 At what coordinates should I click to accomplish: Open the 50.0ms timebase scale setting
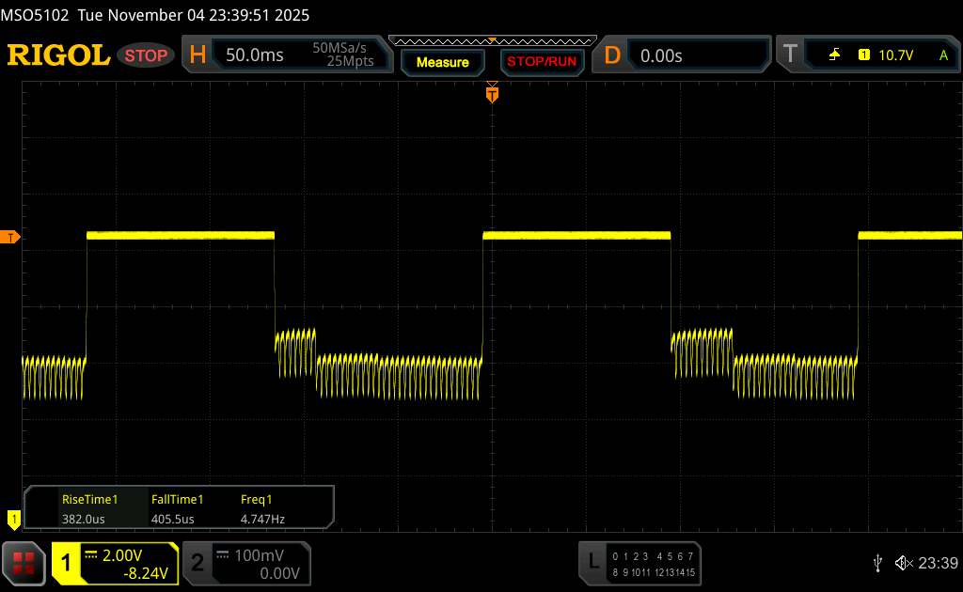255,55
